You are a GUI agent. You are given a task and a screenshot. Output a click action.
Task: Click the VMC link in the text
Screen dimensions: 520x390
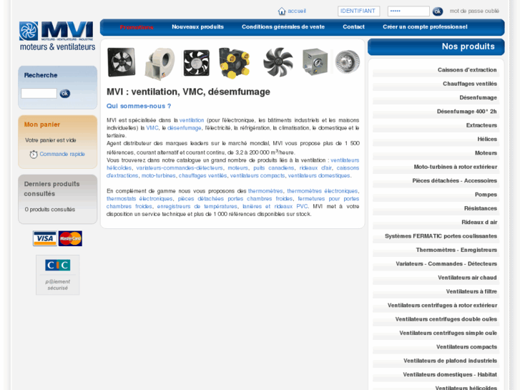click(152, 128)
